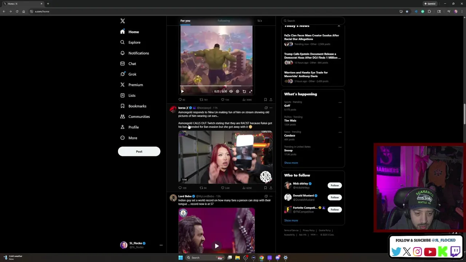The width and height of the screenshot is (466, 262).
Task: Repost korza post with 94 reposts
Action: (x=203, y=188)
